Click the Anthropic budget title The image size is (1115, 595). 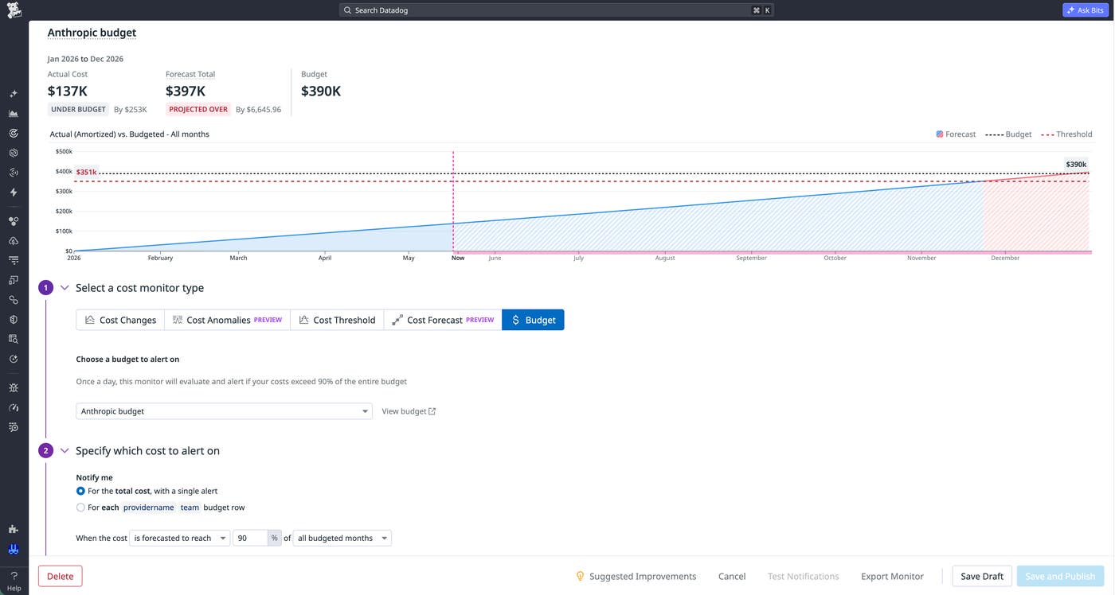coord(92,33)
